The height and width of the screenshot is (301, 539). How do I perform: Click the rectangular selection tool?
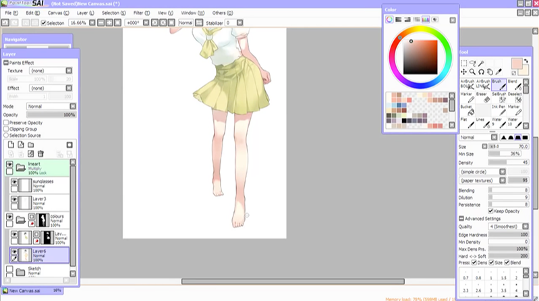pyautogui.click(x=464, y=63)
